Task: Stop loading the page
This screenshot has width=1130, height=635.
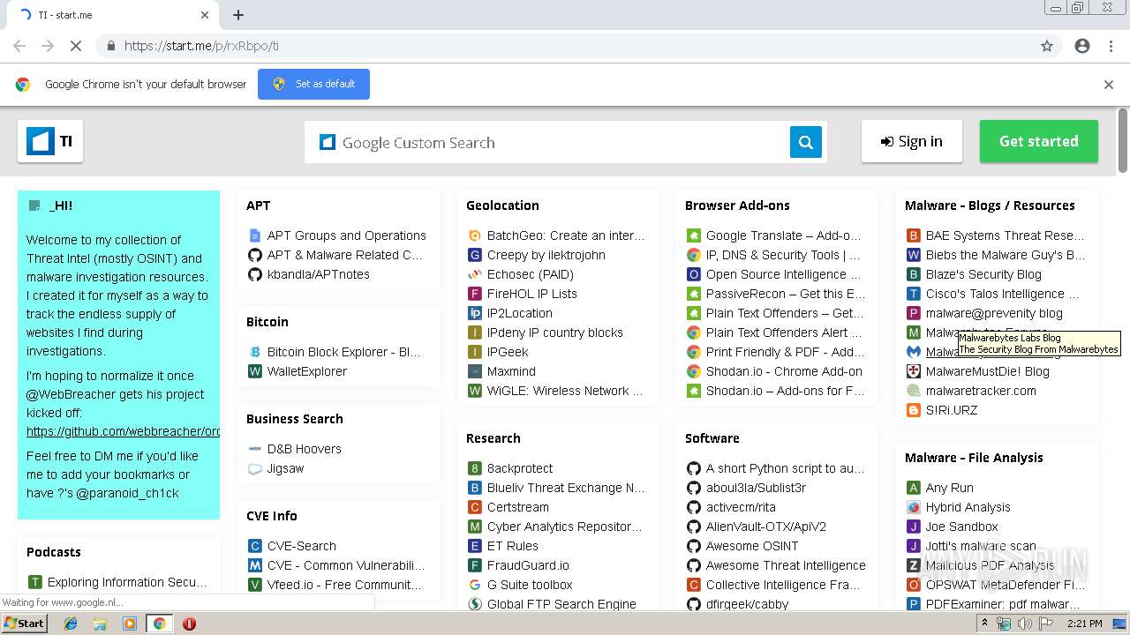Action: coord(76,46)
